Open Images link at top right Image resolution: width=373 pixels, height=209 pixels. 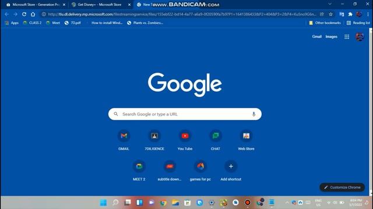(x=332, y=37)
